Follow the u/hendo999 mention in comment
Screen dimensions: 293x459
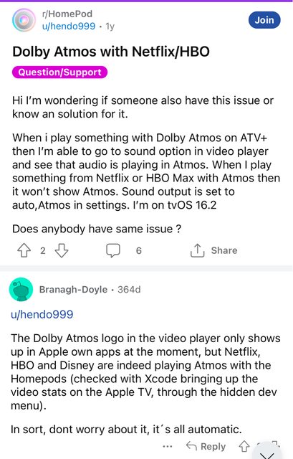(x=42, y=314)
